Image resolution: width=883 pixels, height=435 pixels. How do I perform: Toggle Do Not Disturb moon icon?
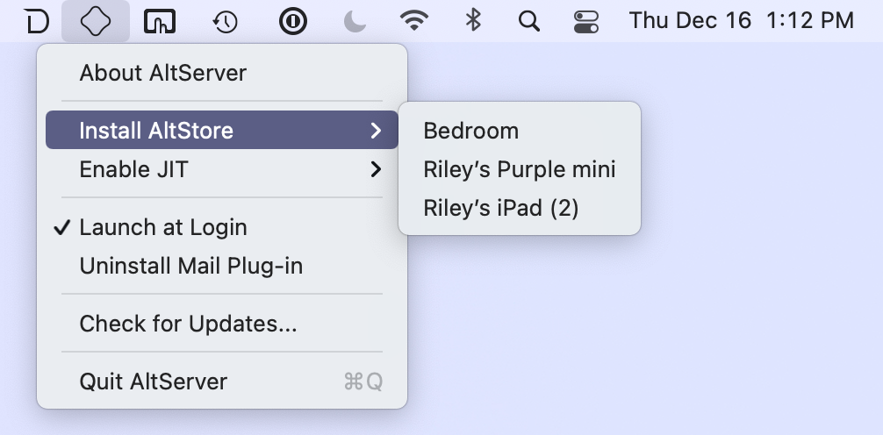(355, 21)
